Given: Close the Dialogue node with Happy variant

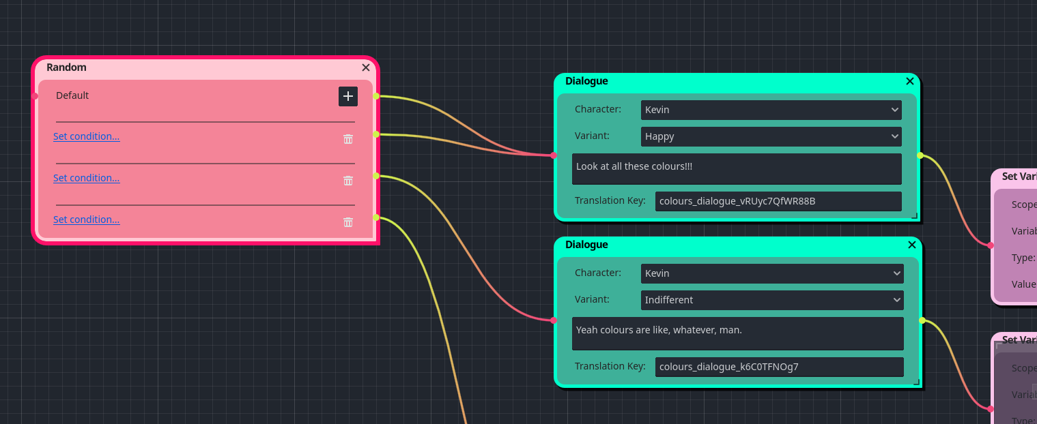Looking at the screenshot, I should click(909, 81).
